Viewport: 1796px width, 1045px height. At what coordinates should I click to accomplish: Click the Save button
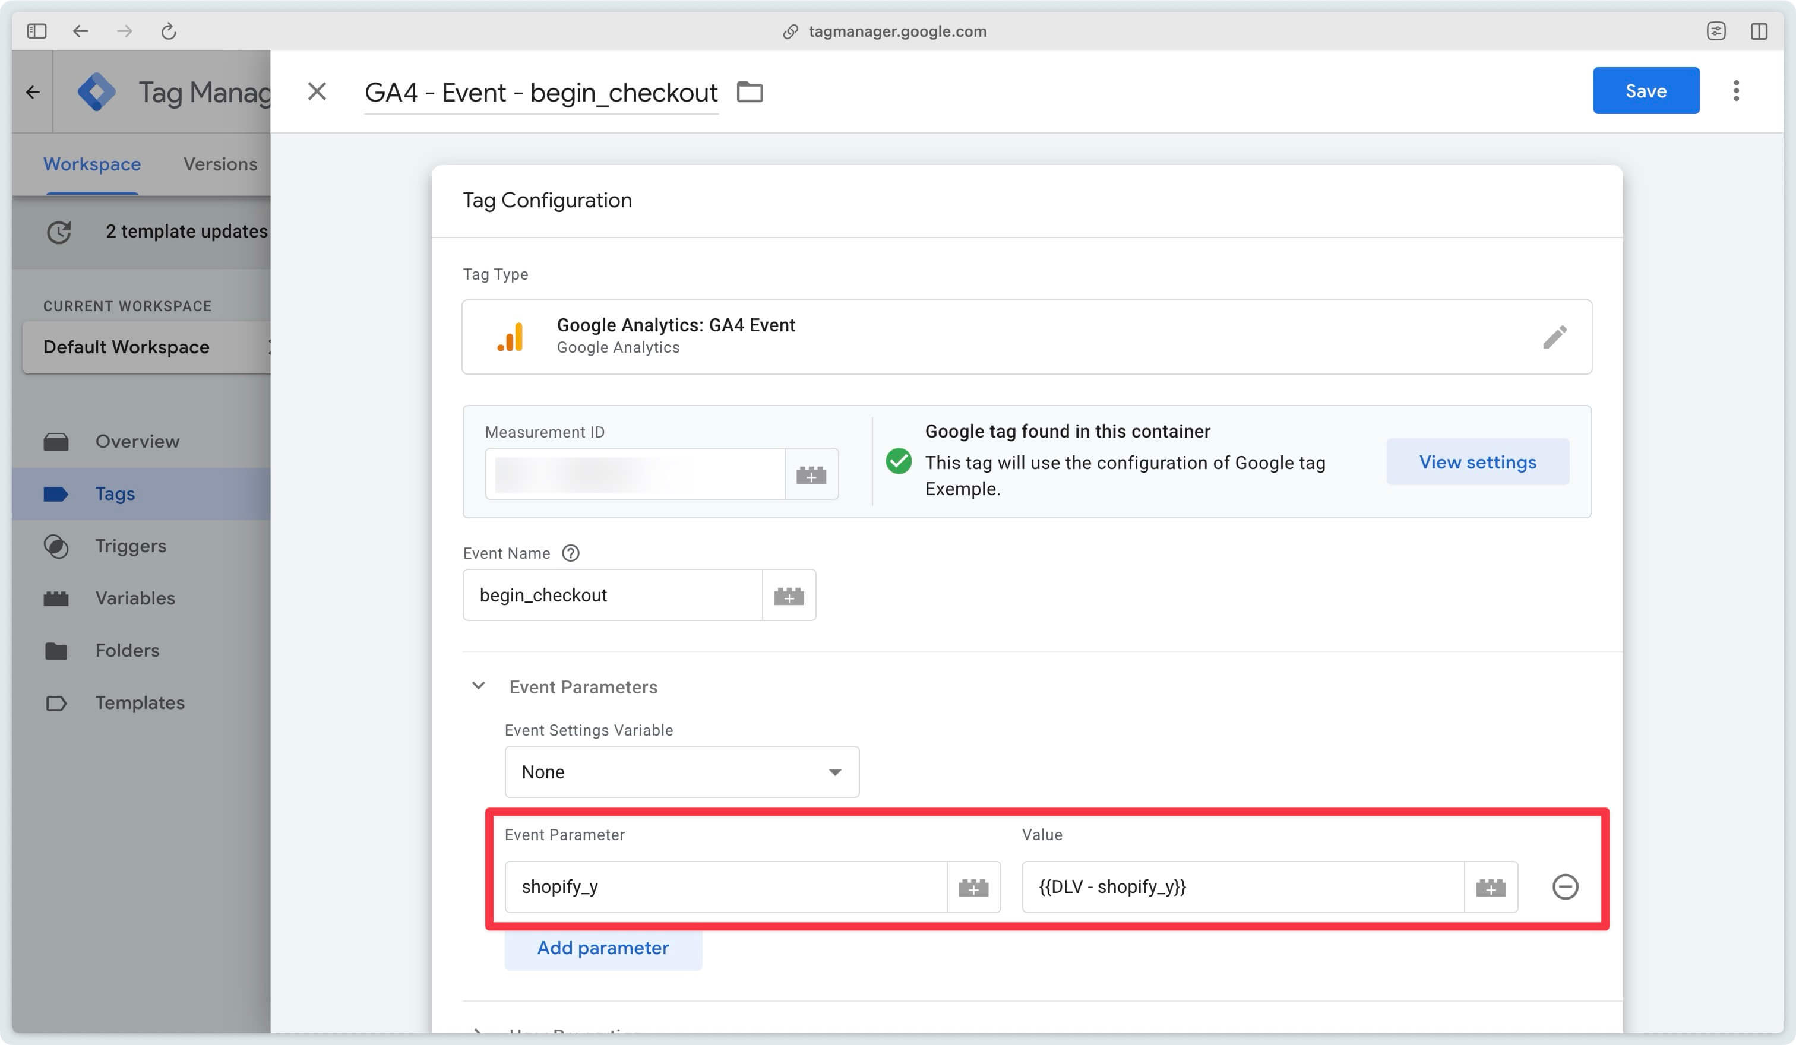coord(1646,90)
